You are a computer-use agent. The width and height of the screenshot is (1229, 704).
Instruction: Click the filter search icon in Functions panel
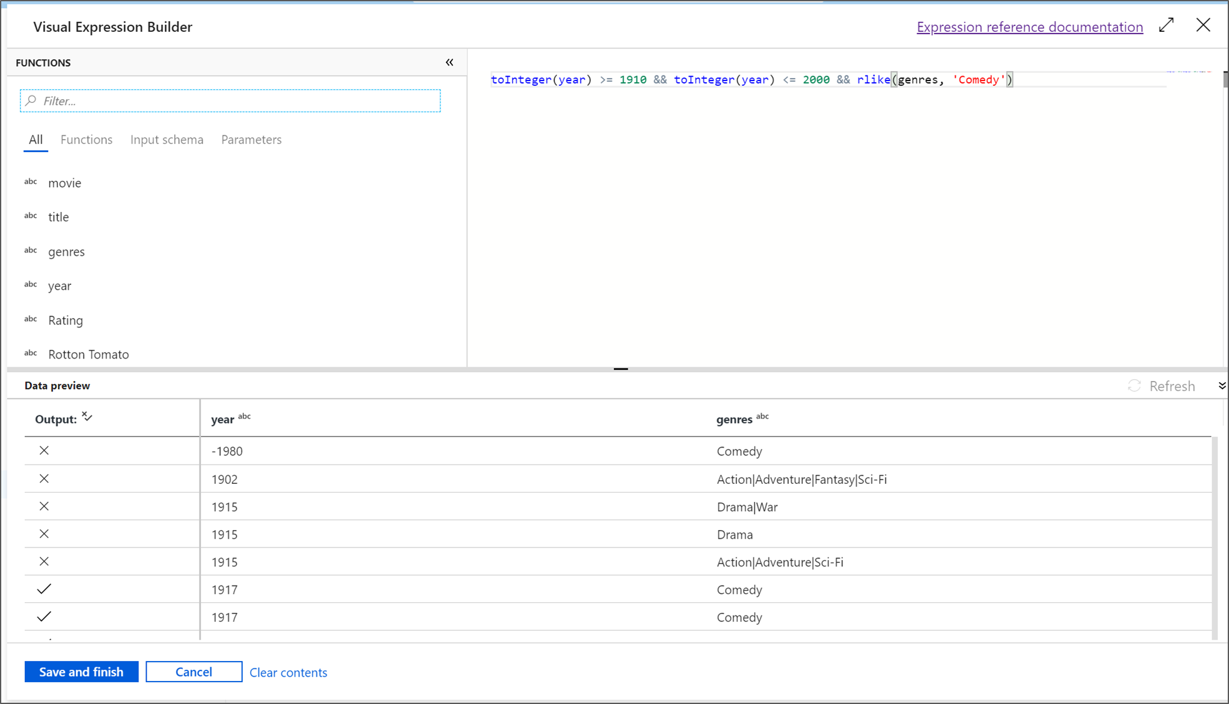[32, 100]
